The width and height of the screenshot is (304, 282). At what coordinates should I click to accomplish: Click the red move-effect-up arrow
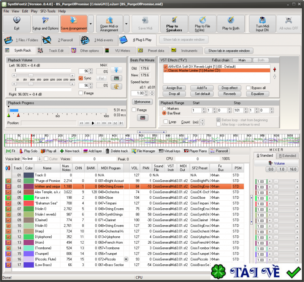coord(274,70)
